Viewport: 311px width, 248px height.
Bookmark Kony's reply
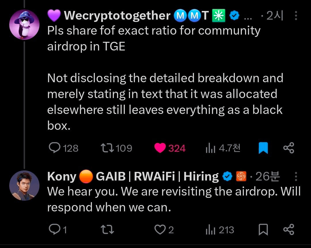click(x=263, y=230)
